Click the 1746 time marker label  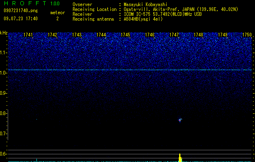point(150,35)
